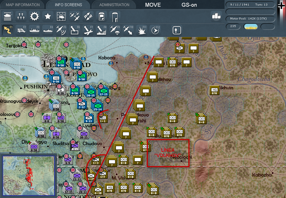The width and height of the screenshot is (286, 198).
Task: Click the upward arrow box icon
Action: (x=177, y=30)
